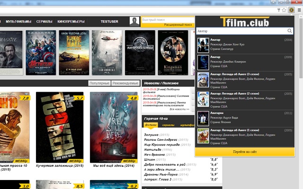This screenshot has width=303, height=189.
Task: Click Астрал: Глава 3 (2015)
Action: [163, 180]
